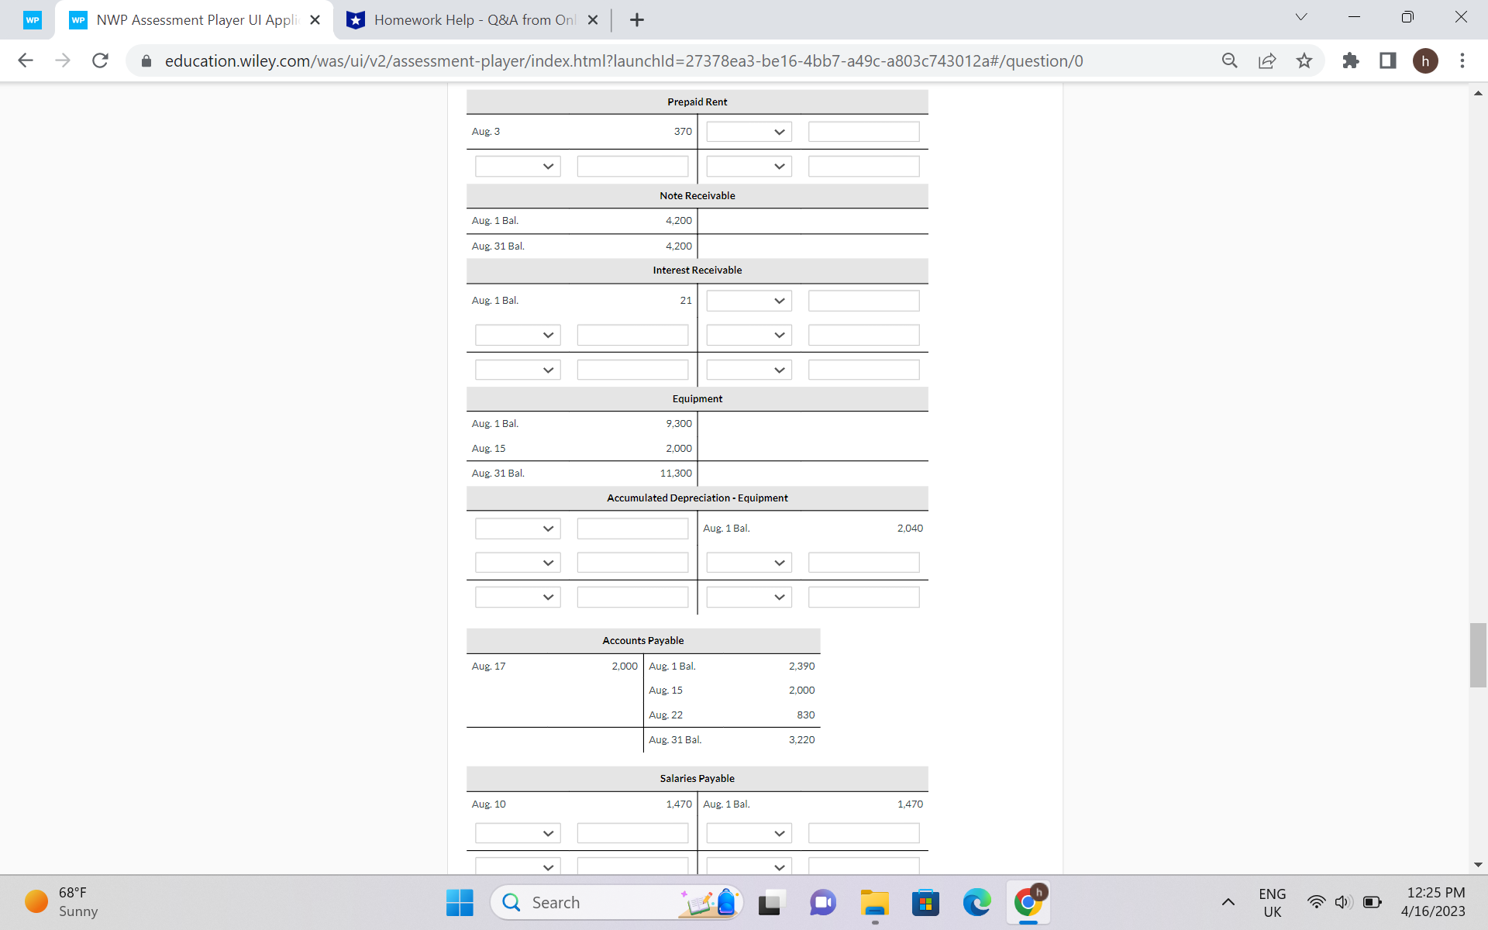Click Prepaid Rent credit amount field beside Aug. 3

pos(863,132)
